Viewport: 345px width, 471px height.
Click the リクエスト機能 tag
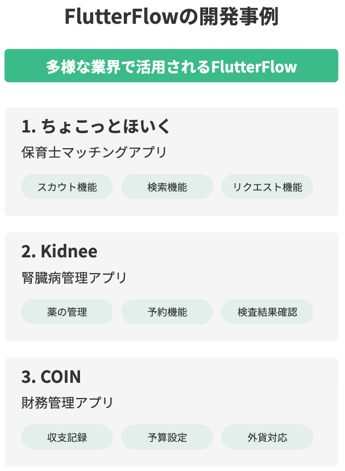(x=267, y=187)
